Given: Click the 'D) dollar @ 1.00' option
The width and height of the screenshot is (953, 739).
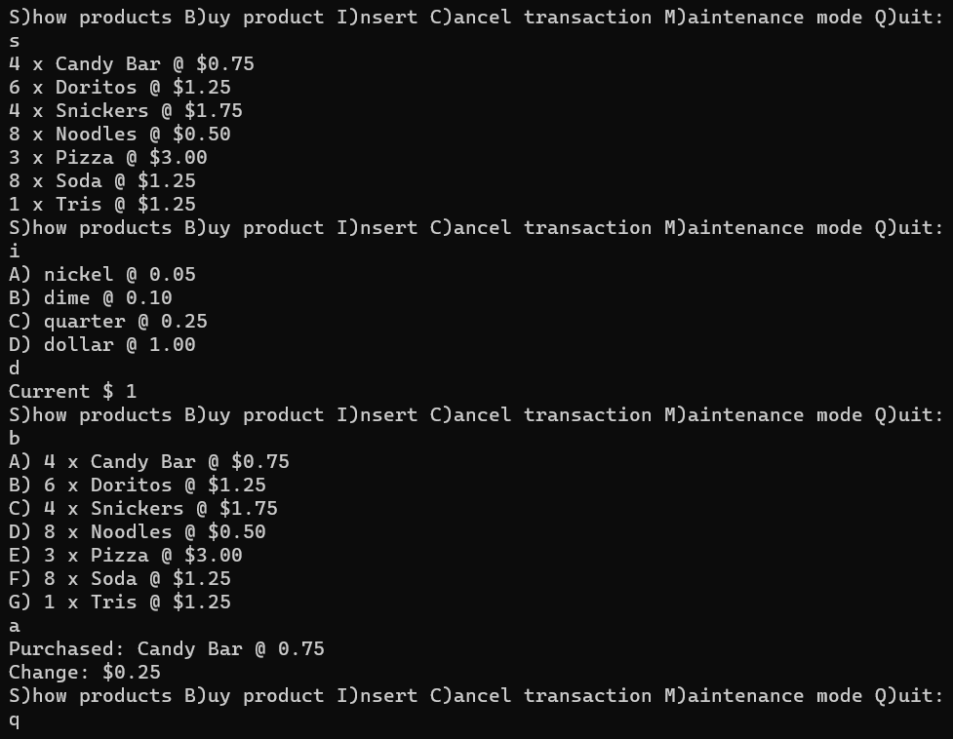Looking at the screenshot, I should pos(102,345).
